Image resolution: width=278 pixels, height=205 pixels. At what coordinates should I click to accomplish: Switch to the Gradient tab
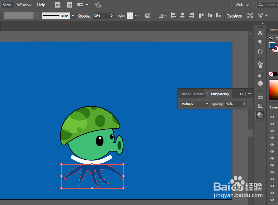[x=199, y=94]
